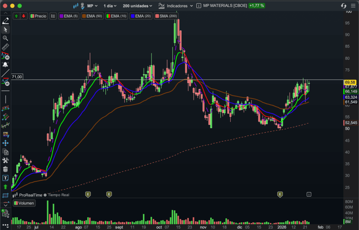Select the arrow cursor pointer tool
This screenshot has height=230, width=359.
point(5,29)
